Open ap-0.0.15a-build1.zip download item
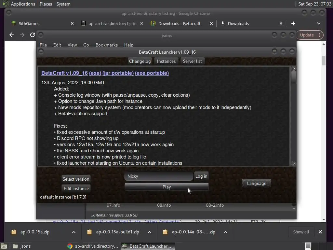This screenshot has height=250, width=333. point(117,232)
